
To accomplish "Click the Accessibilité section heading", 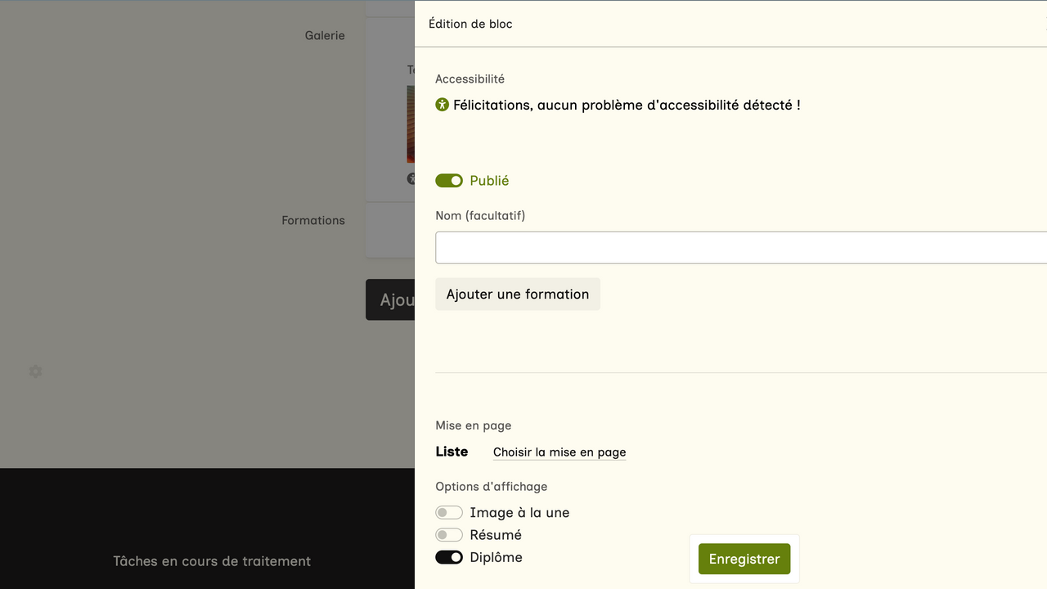I will click(470, 79).
